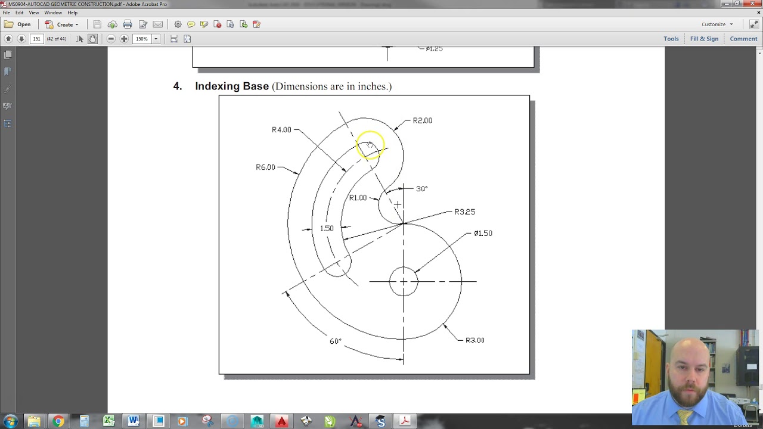
Task: Click the Indexing Base heading text
Action: (232, 86)
